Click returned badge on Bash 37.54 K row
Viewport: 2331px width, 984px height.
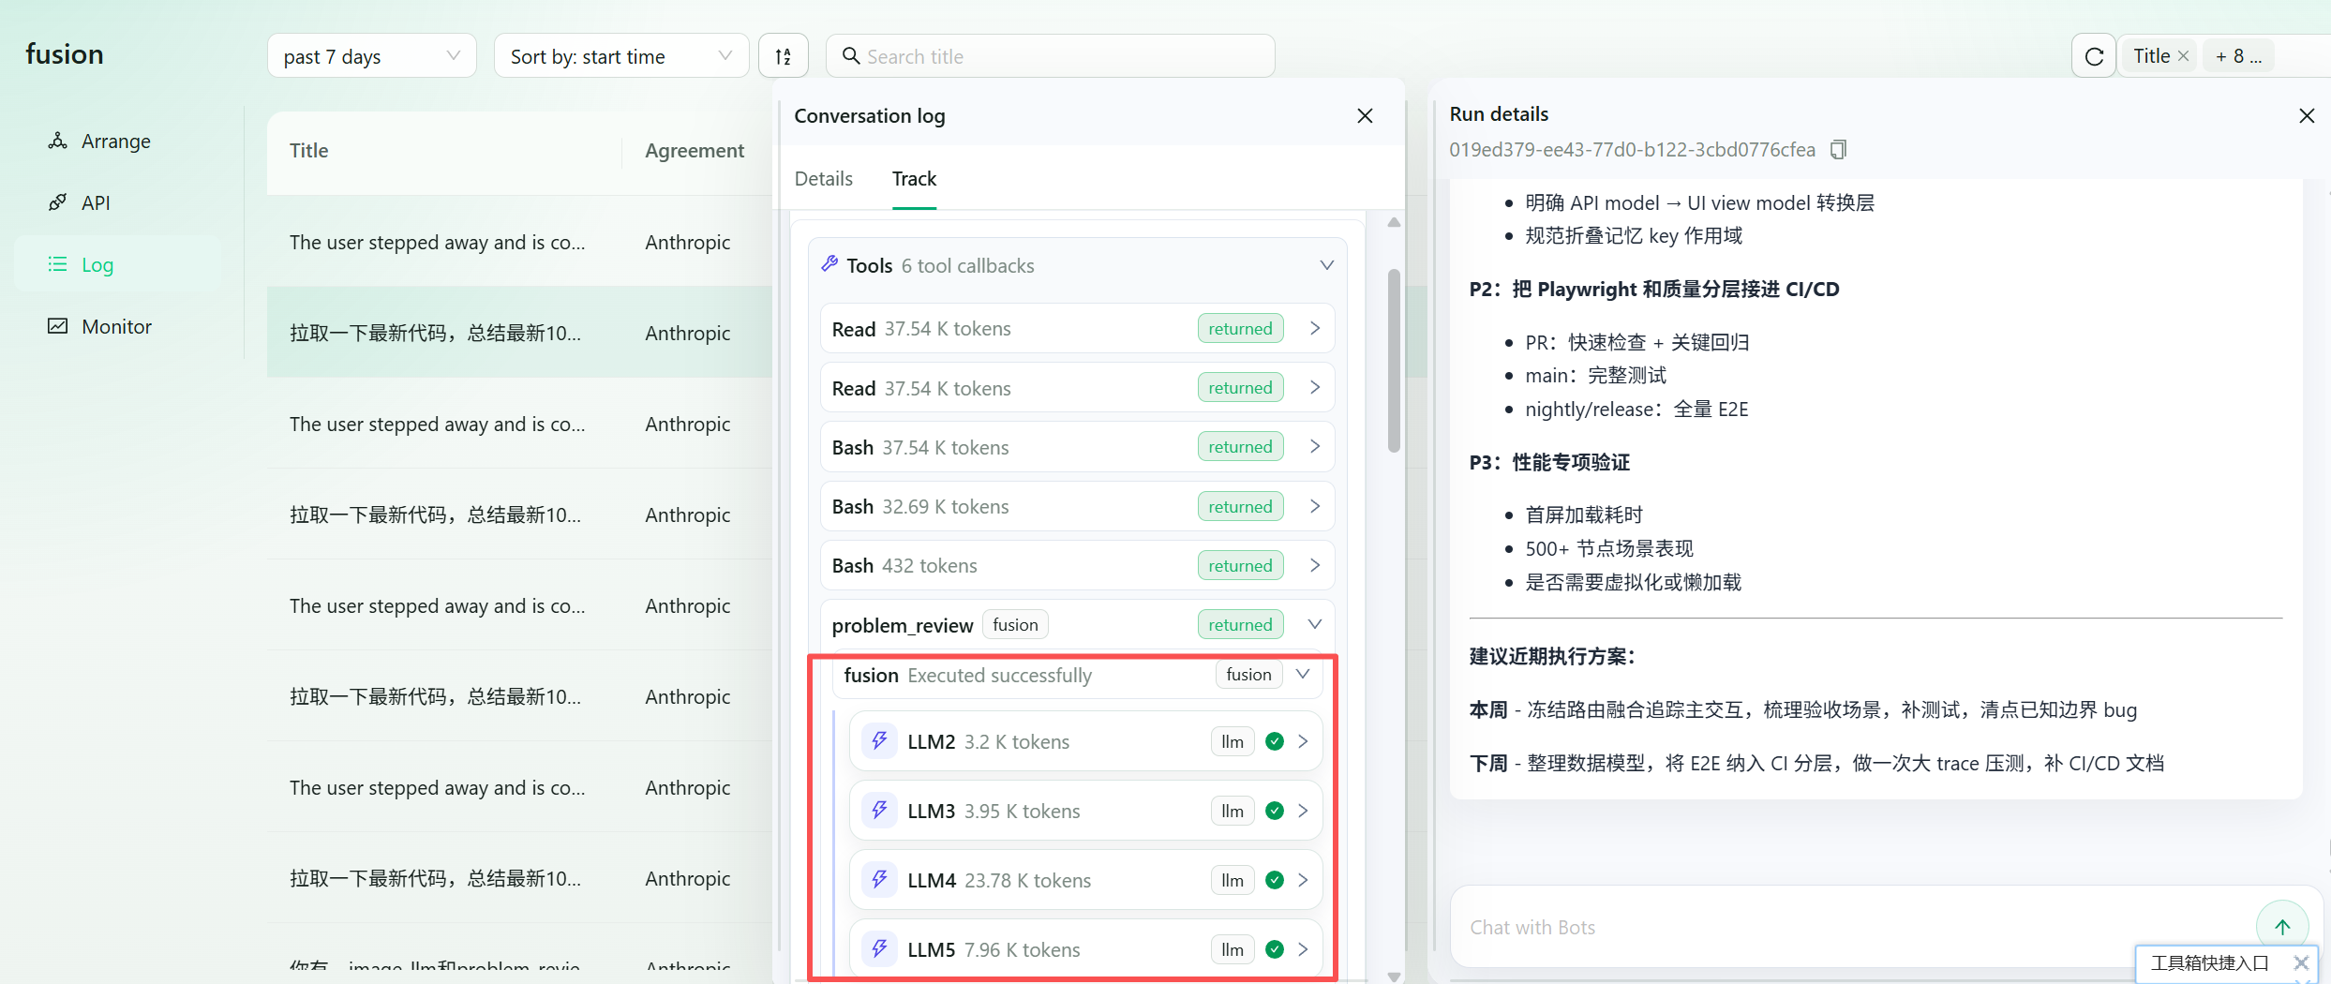(x=1240, y=447)
